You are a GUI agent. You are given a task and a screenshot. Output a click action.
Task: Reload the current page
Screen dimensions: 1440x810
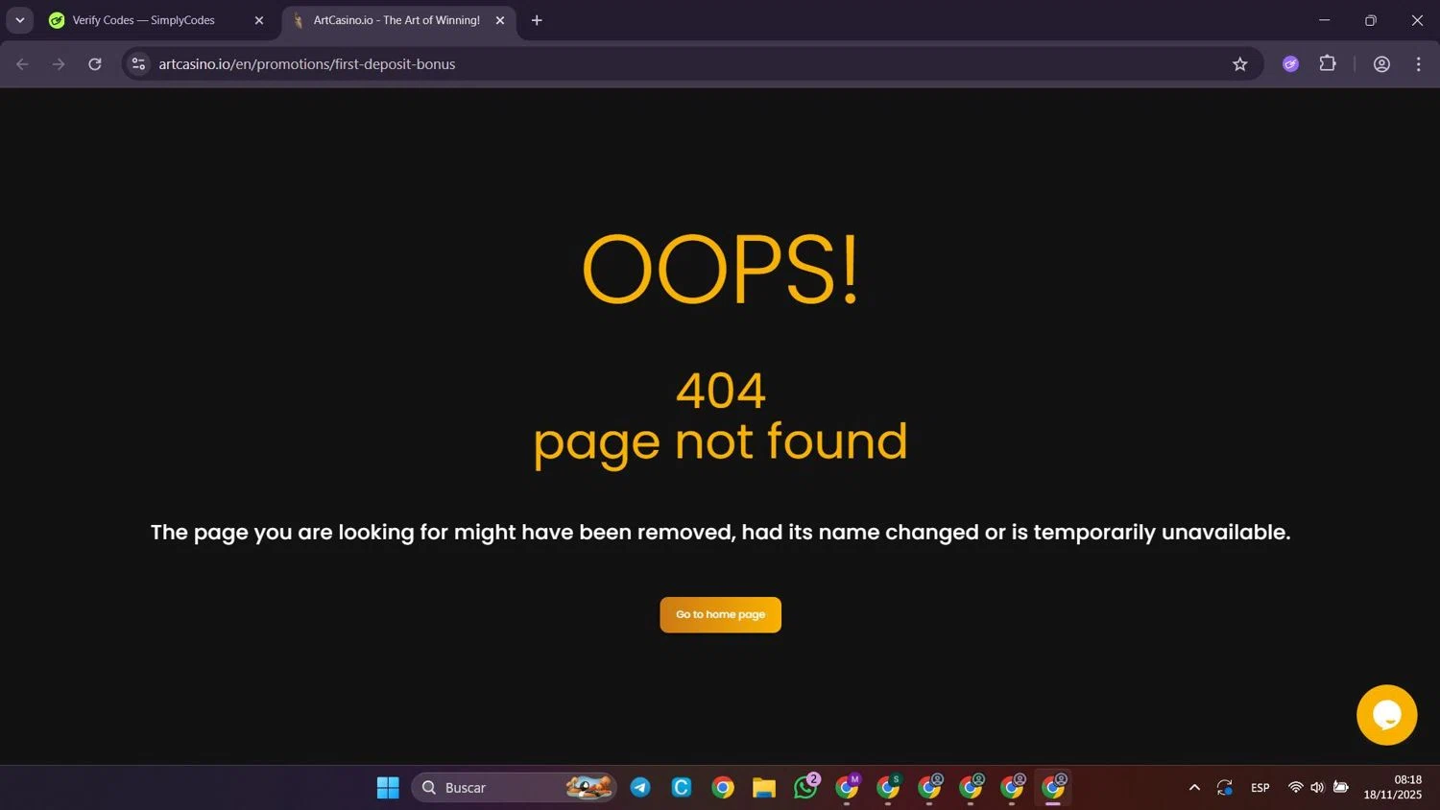(x=95, y=64)
